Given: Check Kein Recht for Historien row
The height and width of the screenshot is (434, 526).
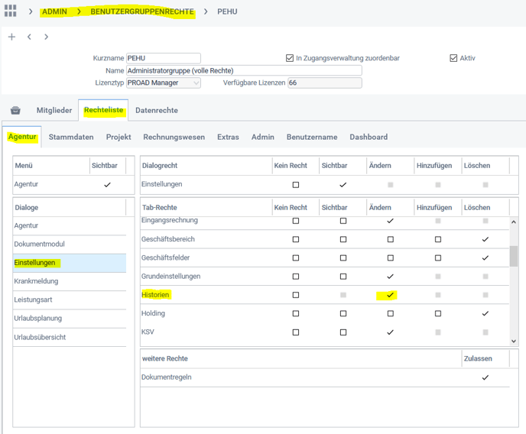Looking at the screenshot, I should click(x=296, y=295).
